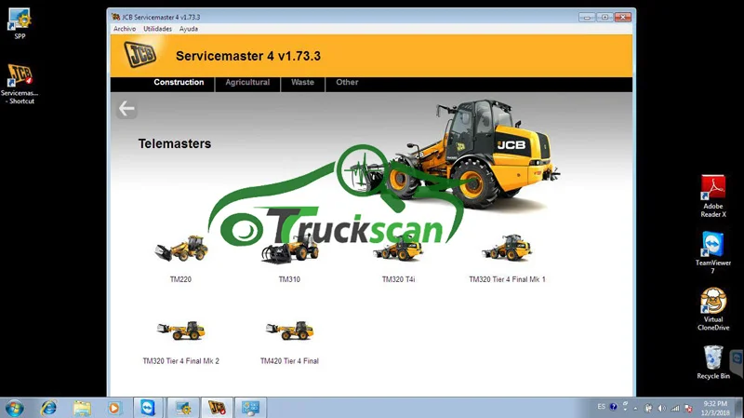Click the SPP desktop icon
Image resolution: width=744 pixels, height=418 pixels.
click(x=20, y=24)
